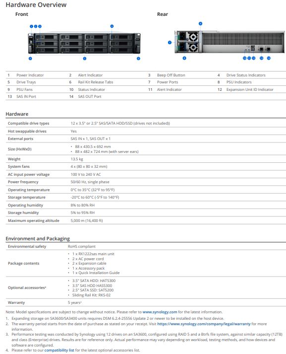
Task: Select the Drive Status Indicators legend entry
Action: point(246,75)
